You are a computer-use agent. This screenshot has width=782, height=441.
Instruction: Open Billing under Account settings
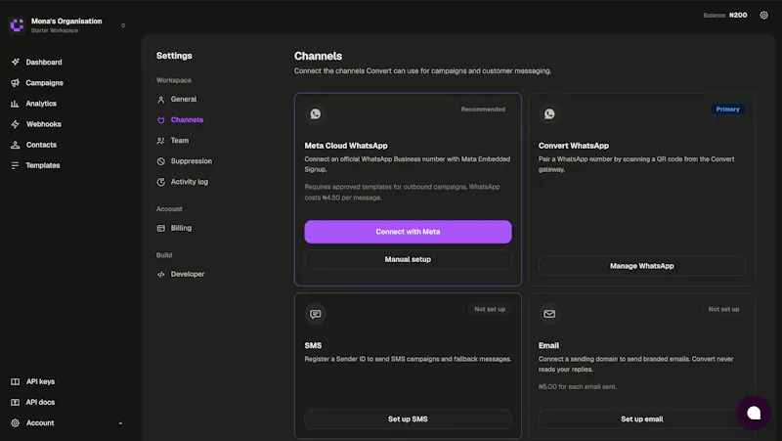coord(181,228)
